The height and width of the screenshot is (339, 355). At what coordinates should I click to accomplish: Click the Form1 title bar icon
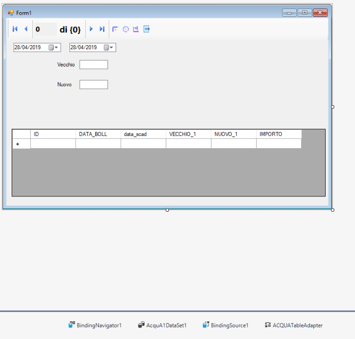pyautogui.click(x=11, y=13)
